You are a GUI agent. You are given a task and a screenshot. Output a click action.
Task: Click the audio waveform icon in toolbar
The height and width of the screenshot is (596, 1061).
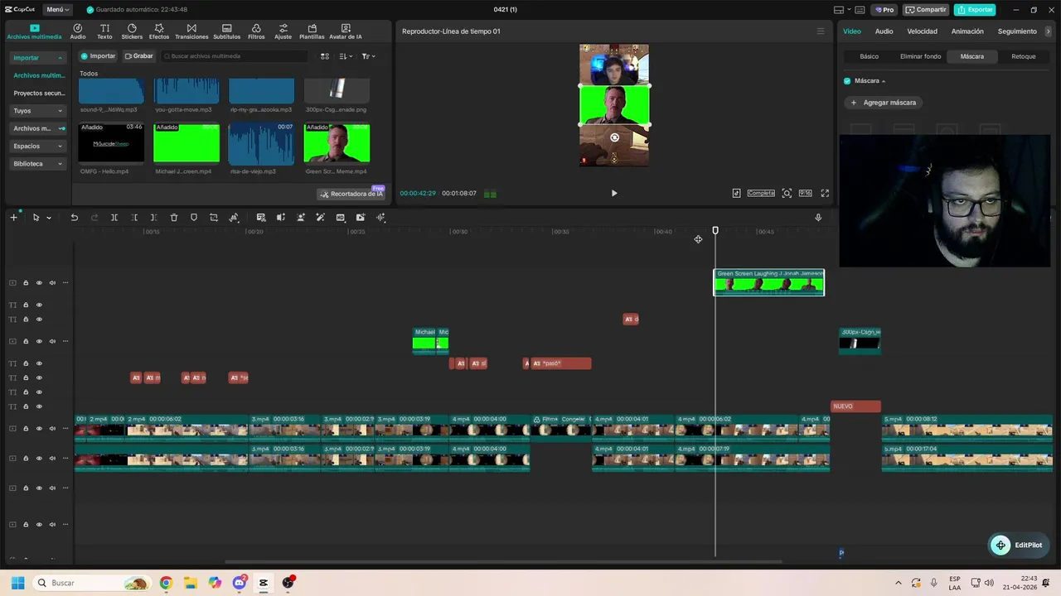pyautogui.click(x=380, y=218)
